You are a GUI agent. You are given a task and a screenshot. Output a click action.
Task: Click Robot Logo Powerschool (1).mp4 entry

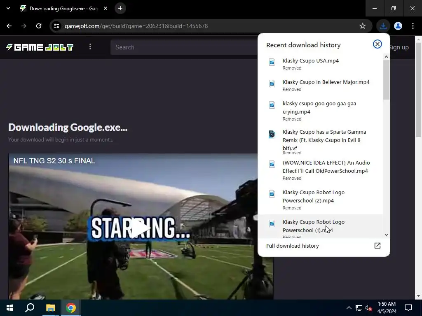point(320,226)
